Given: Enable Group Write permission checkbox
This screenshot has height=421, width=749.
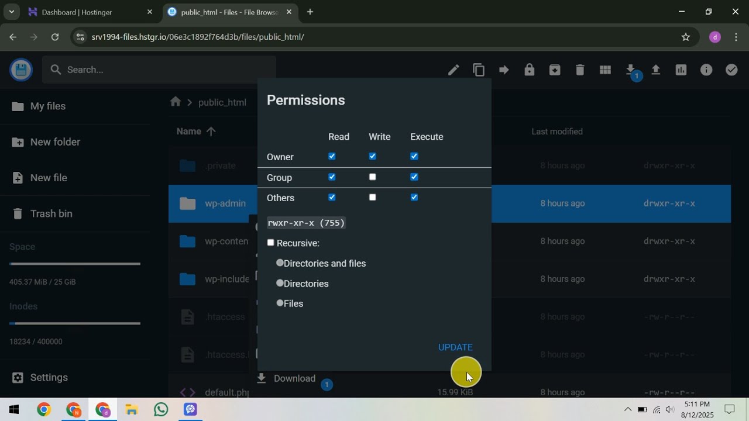Looking at the screenshot, I should pos(372,177).
